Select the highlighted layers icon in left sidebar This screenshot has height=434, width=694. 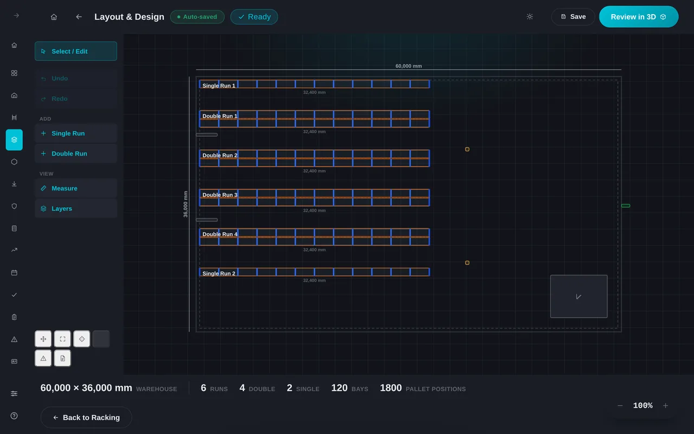14,139
